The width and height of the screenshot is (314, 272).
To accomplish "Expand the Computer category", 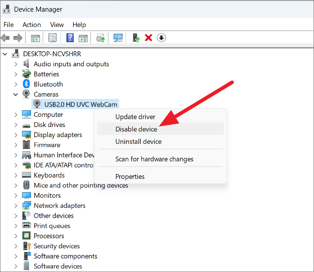I will [16, 115].
